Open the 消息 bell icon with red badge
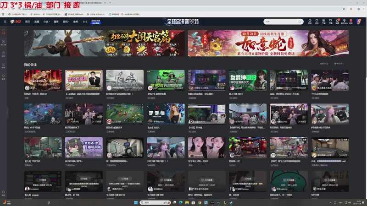367x206 pixels. point(338,22)
